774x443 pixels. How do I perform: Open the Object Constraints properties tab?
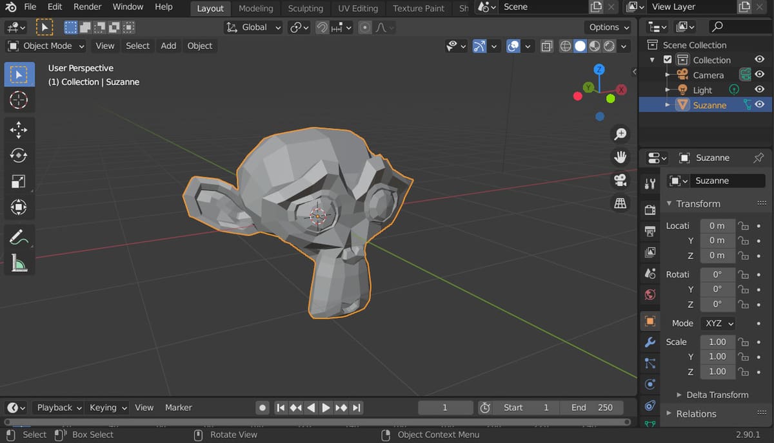(650, 406)
